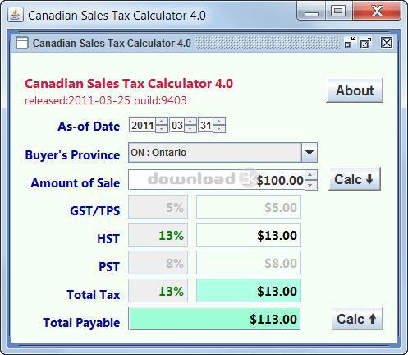Image resolution: width=408 pixels, height=355 pixels.
Task: Iconify the internal calculator frame
Action: pyautogui.click(x=351, y=43)
